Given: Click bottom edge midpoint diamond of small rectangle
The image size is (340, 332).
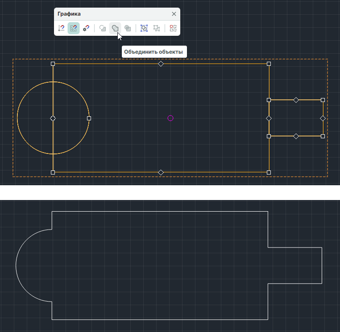Looking at the screenshot, I should pyautogui.click(x=296, y=136).
